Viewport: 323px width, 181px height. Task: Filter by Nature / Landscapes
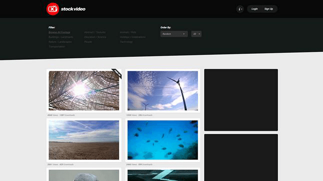60,42
